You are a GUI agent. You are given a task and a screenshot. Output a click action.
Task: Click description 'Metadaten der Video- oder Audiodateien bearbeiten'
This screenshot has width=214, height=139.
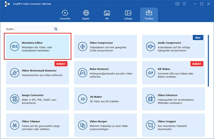point(37,49)
